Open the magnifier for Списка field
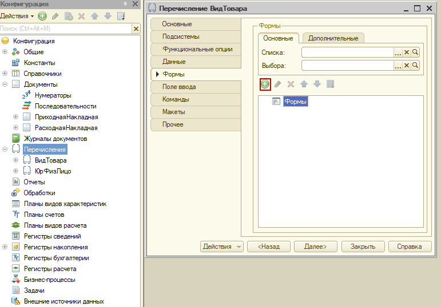This screenshot has height=307, width=441. (x=415, y=52)
